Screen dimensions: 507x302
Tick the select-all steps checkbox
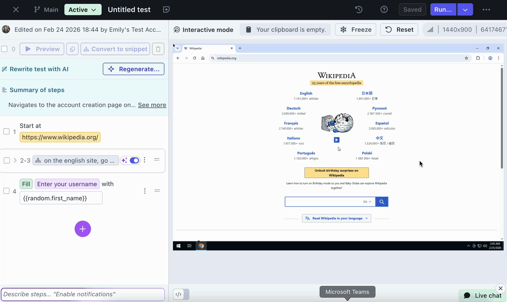[x=4, y=49]
